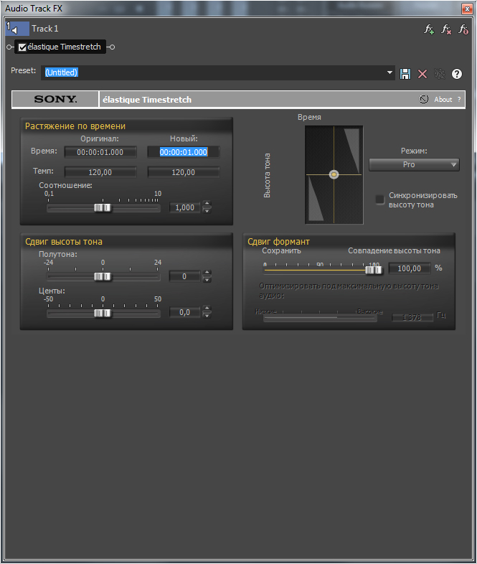Click the SONY logo

[55, 99]
